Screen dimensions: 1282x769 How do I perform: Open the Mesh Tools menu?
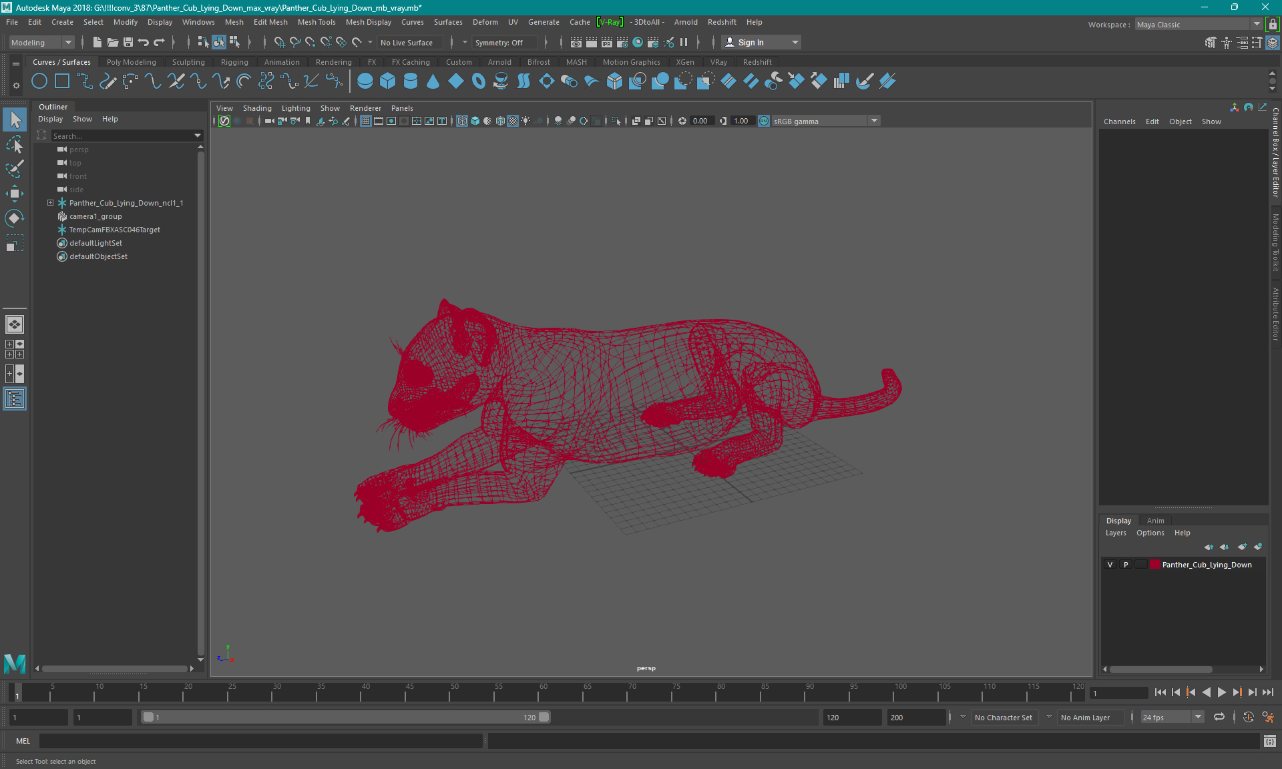pos(316,22)
